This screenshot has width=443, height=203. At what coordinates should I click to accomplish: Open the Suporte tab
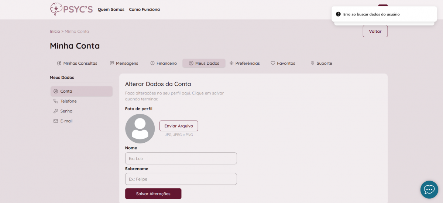coord(321,63)
